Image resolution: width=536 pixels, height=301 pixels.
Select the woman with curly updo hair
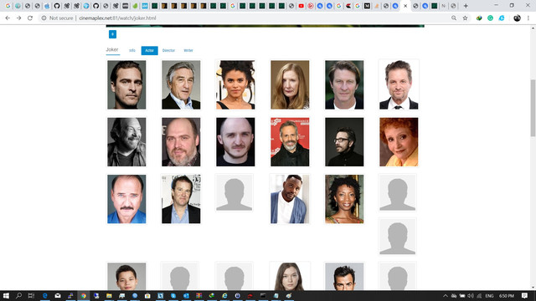[235, 85]
